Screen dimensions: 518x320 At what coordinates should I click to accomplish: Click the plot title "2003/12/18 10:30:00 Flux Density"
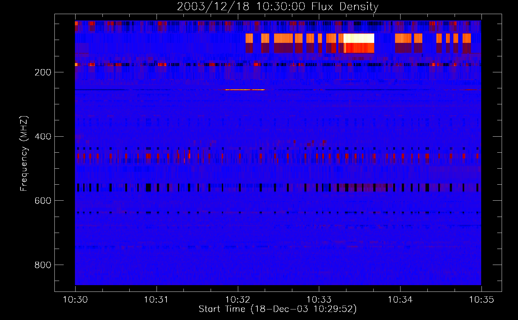click(278, 6)
